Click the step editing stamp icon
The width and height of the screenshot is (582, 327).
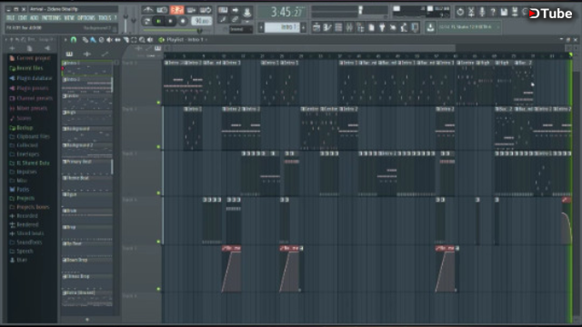coord(247,12)
